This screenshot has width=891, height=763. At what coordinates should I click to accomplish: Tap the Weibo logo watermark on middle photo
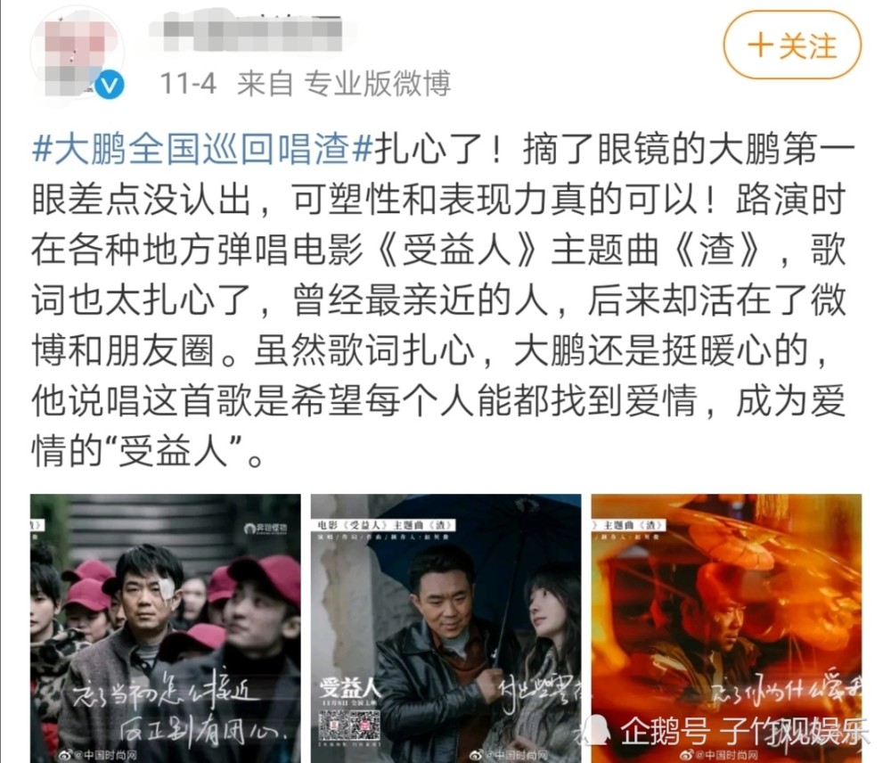(476, 755)
